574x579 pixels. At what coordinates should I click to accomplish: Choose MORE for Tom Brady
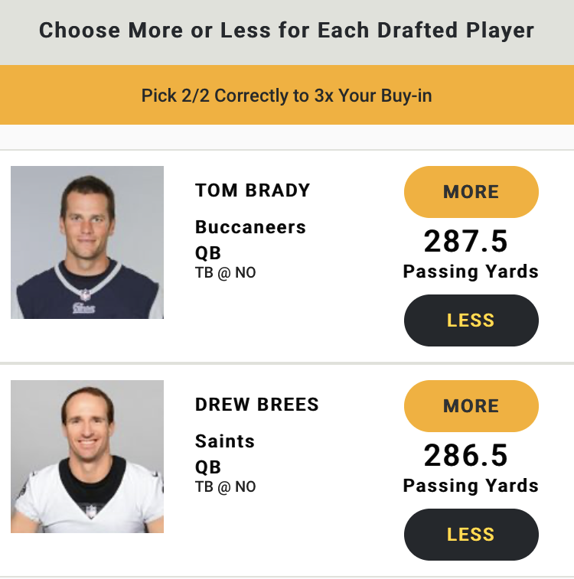point(471,192)
